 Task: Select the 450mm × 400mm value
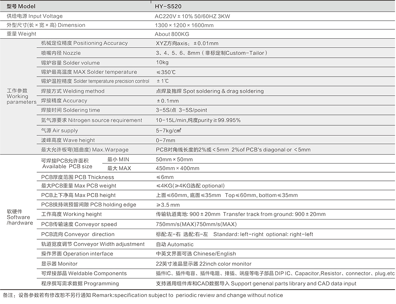177,168
